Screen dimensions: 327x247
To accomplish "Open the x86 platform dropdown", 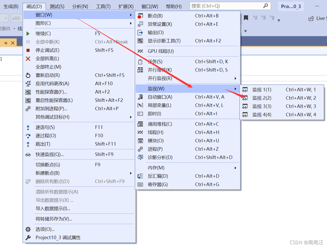I will point(16,18).
